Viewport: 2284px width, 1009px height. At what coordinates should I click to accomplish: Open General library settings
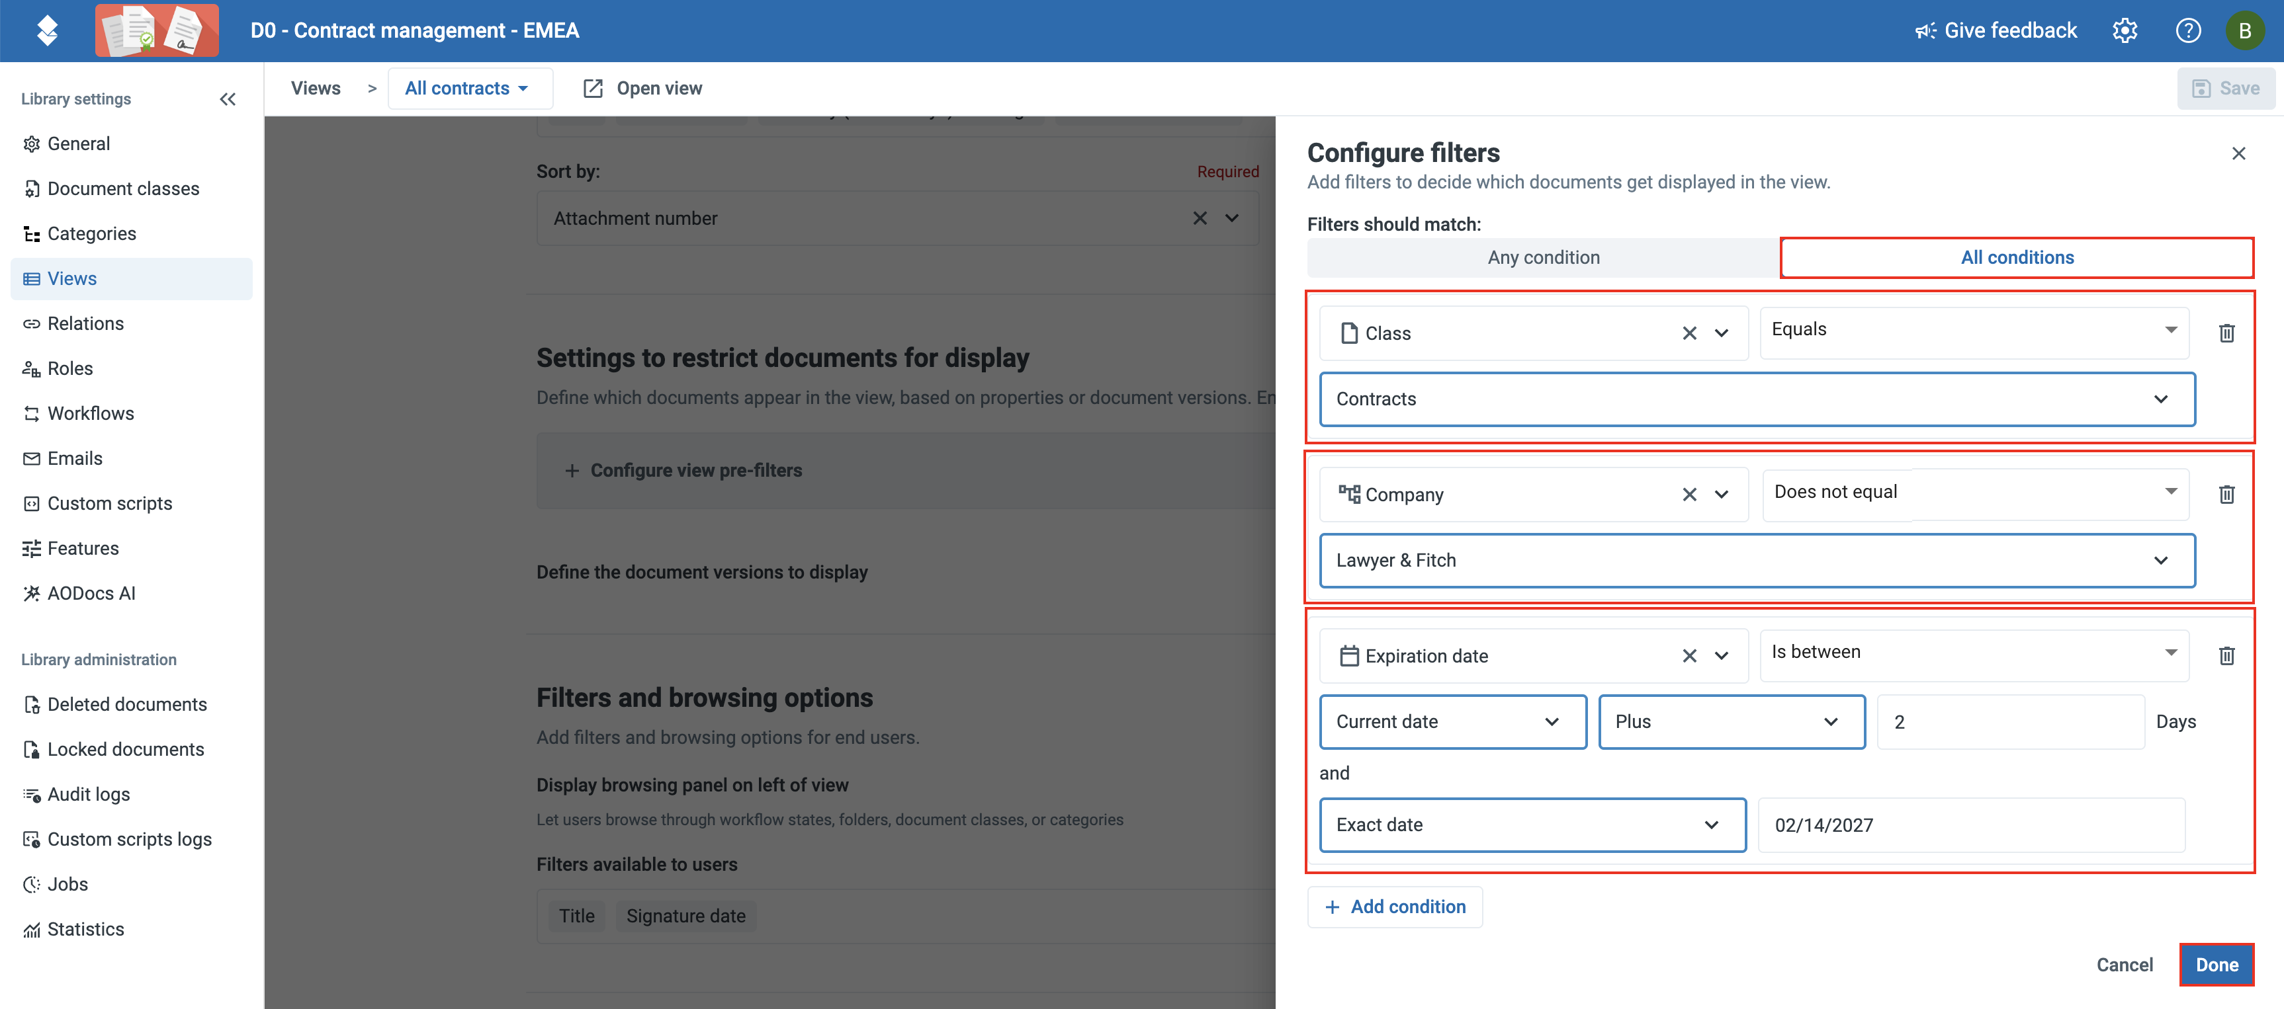point(131,143)
